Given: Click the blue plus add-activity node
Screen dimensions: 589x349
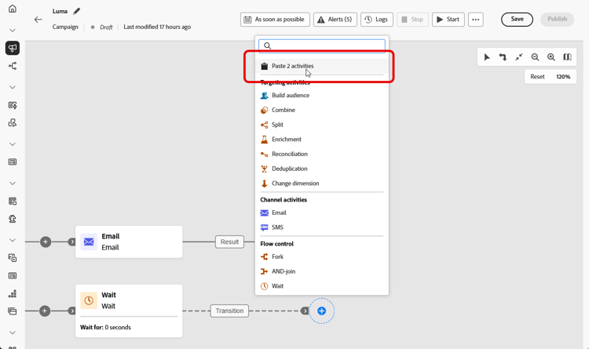Looking at the screenshot, I should click(321, 311).
